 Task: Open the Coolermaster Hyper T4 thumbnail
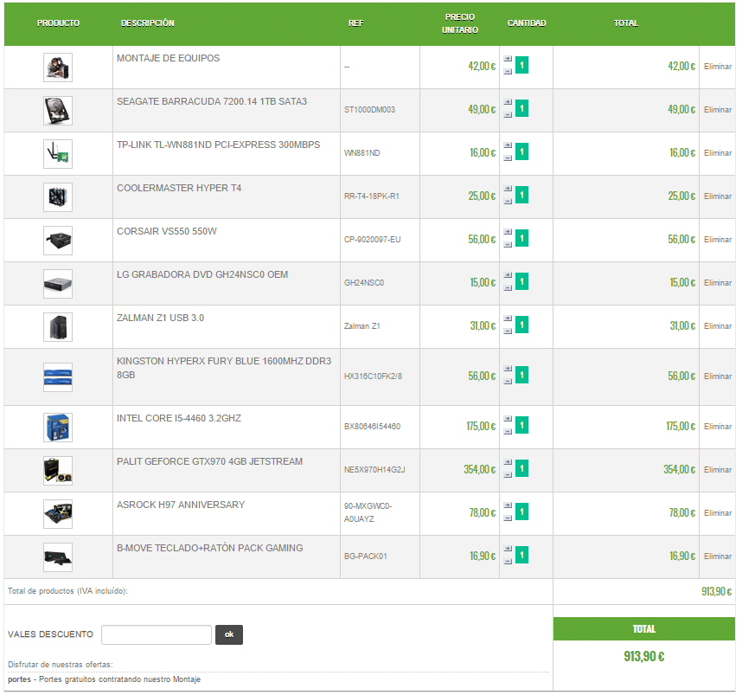(58, 197)
